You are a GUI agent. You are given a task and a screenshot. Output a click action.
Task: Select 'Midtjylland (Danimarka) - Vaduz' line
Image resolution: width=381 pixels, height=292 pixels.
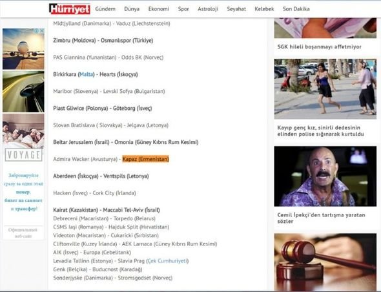pyautogui.click(x=112, y=24)
